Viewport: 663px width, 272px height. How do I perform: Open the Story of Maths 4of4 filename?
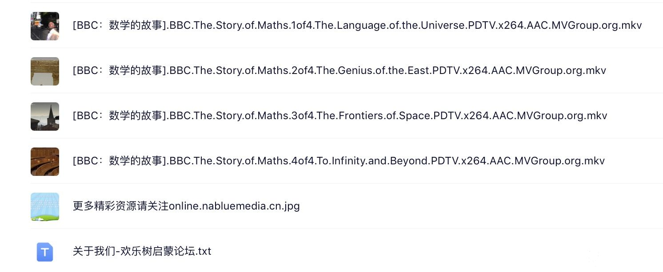[339, 161]
